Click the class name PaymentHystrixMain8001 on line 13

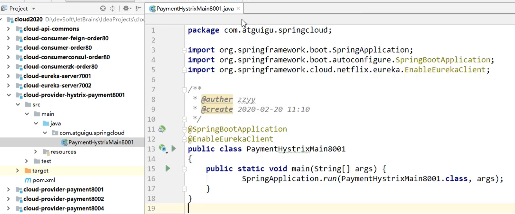coord(296,149)
